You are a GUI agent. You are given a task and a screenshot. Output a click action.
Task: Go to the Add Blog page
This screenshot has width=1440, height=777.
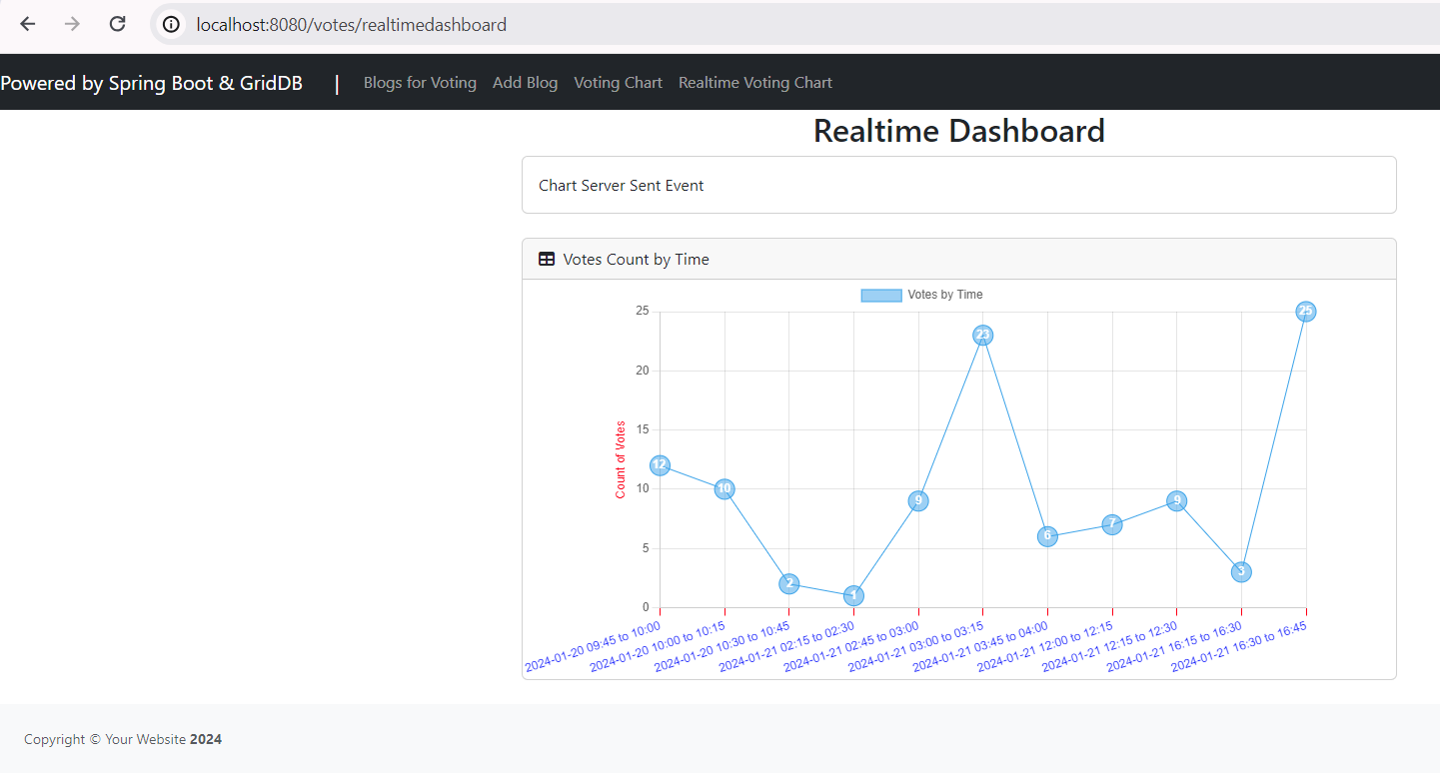coord(525,83)
